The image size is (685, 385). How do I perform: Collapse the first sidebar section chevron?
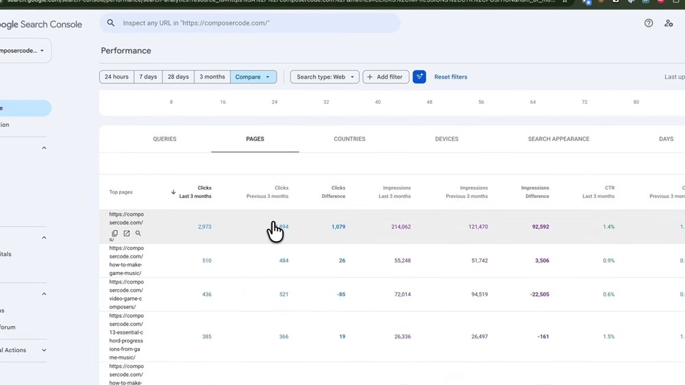point(44,148)
